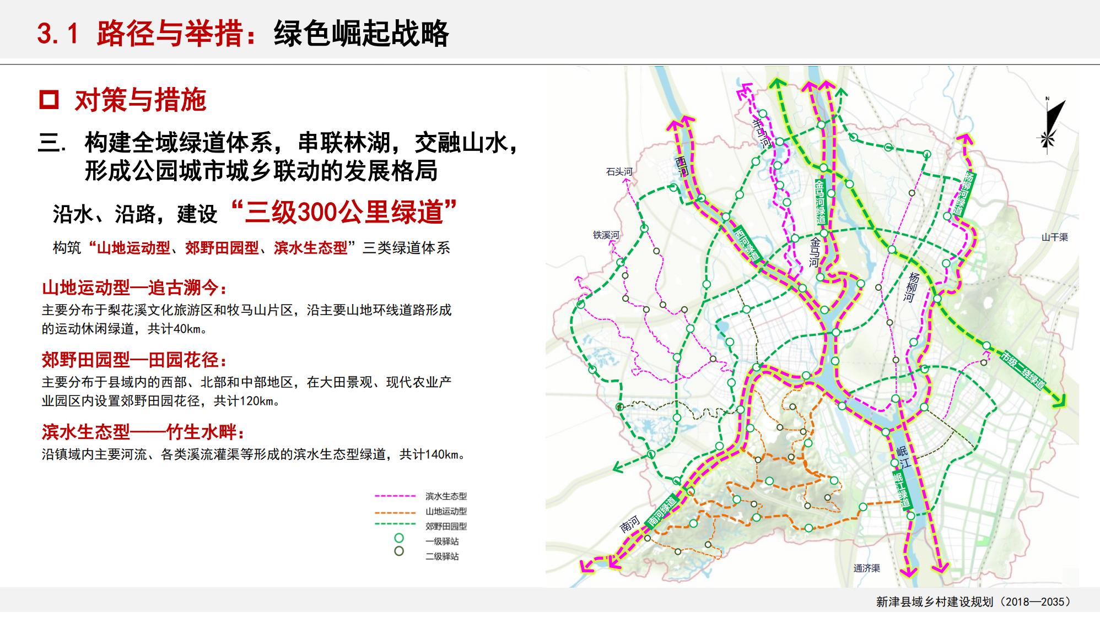Click the text 沿水、沿路，建设
The image size is (1100, 618).
(x=135, y=214)
